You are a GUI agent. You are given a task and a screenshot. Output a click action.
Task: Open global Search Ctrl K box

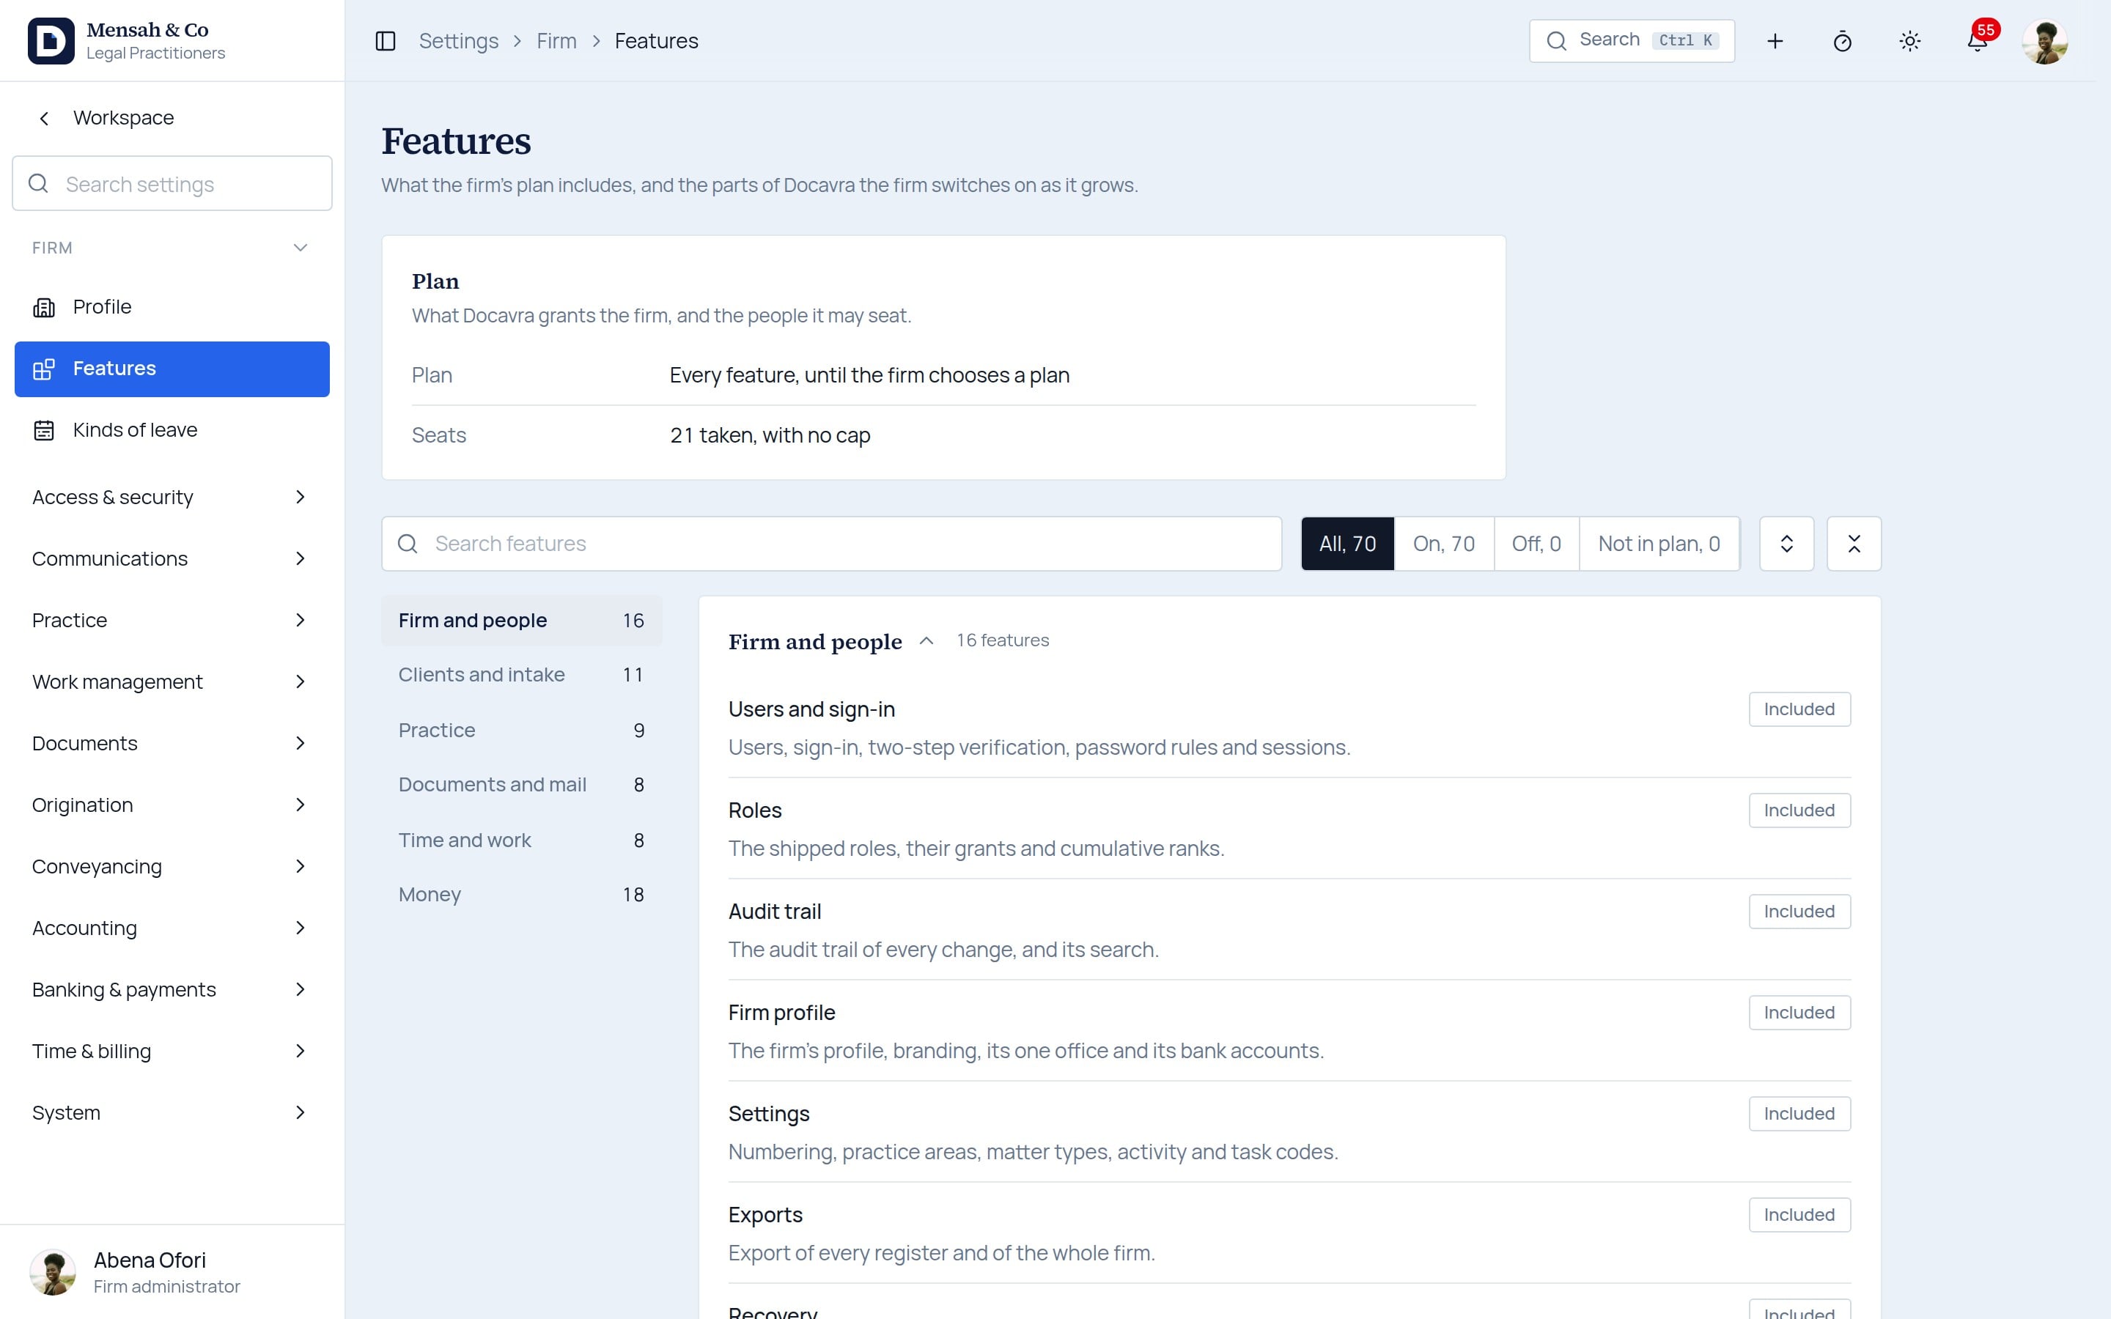(1632, 41)
